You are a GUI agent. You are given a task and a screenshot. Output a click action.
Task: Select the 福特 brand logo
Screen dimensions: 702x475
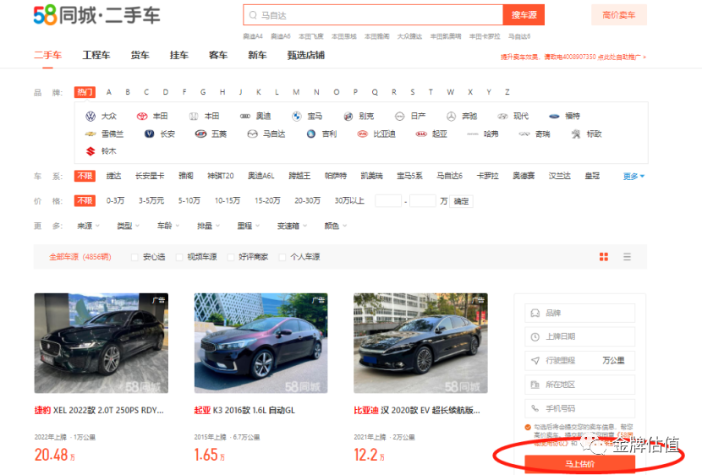[x=554, y=117]
